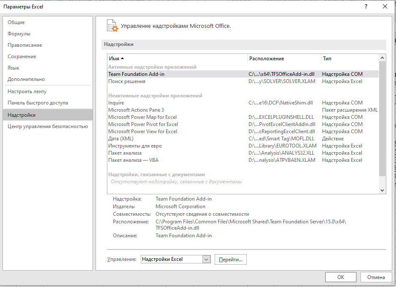Click the Неактивные надстройки приложений heading

pos(156,96)
